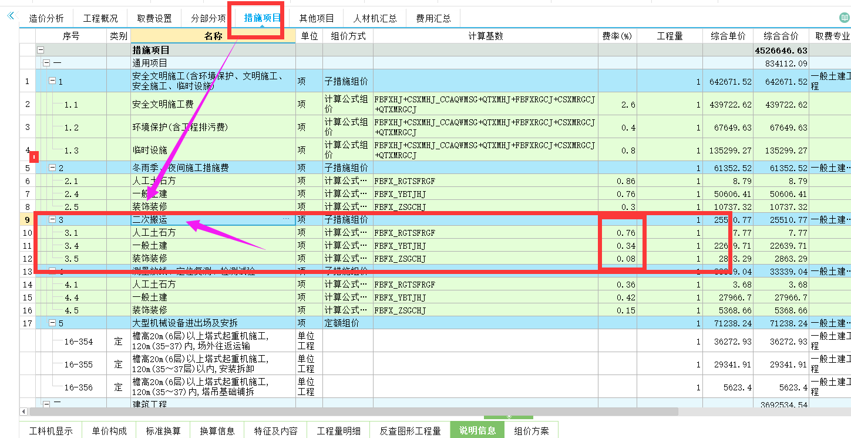Open the 分部分项 tab
The height and width of the screenshot is (438, 851).
pos(208,18)
